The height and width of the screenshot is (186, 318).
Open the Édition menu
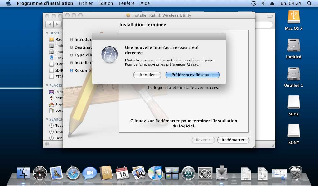tap(106, 3)
